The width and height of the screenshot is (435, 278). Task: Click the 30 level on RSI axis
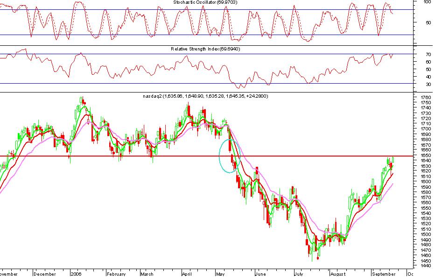coord(428,84)
